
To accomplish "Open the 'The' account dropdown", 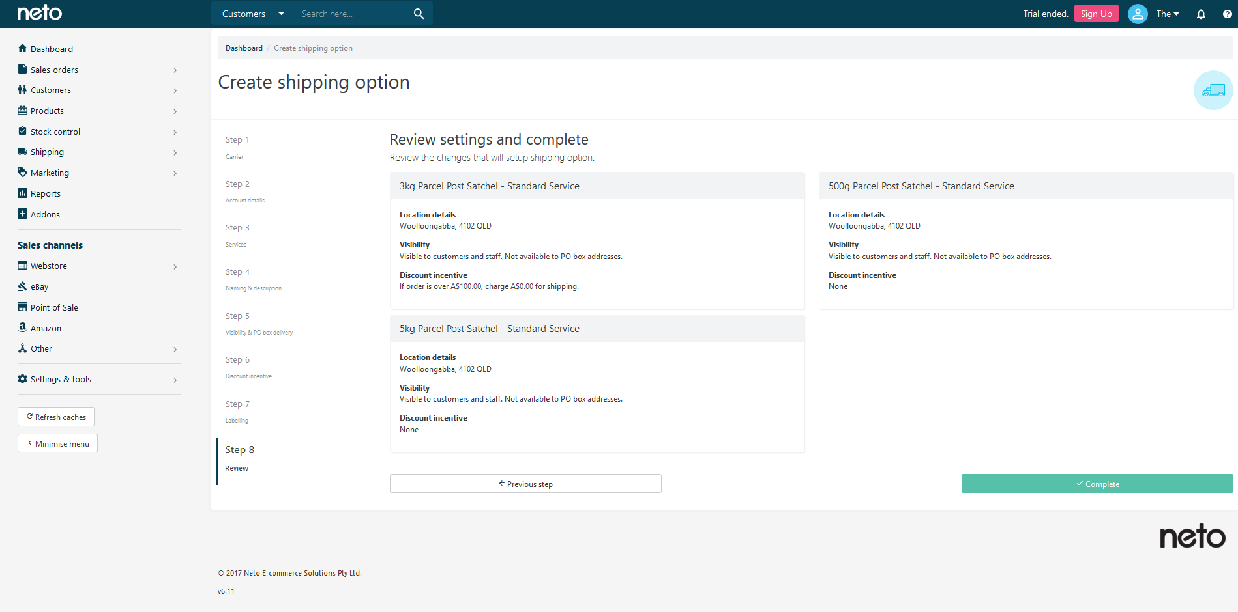I will 1168,14.
